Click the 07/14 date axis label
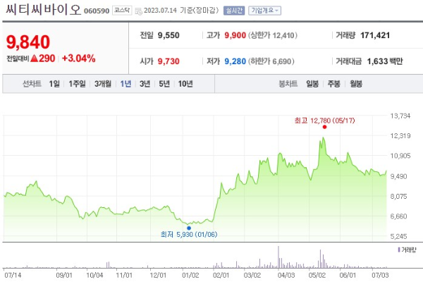The image size is (423, 289). pos(13,275)
